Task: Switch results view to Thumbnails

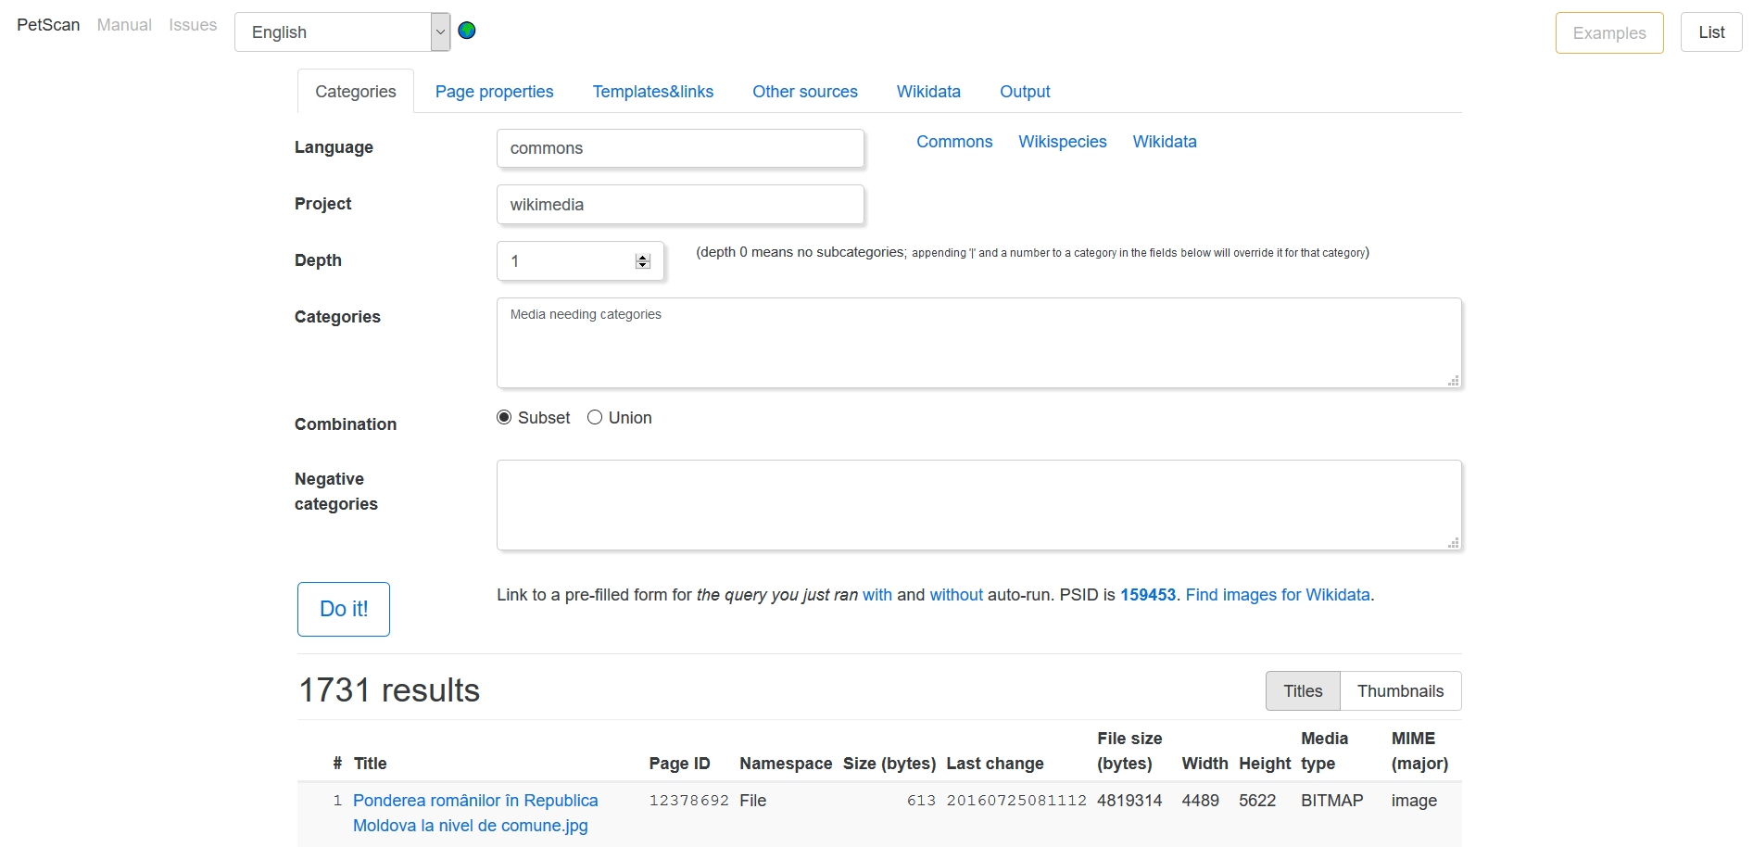Action: pos(1399,691)
